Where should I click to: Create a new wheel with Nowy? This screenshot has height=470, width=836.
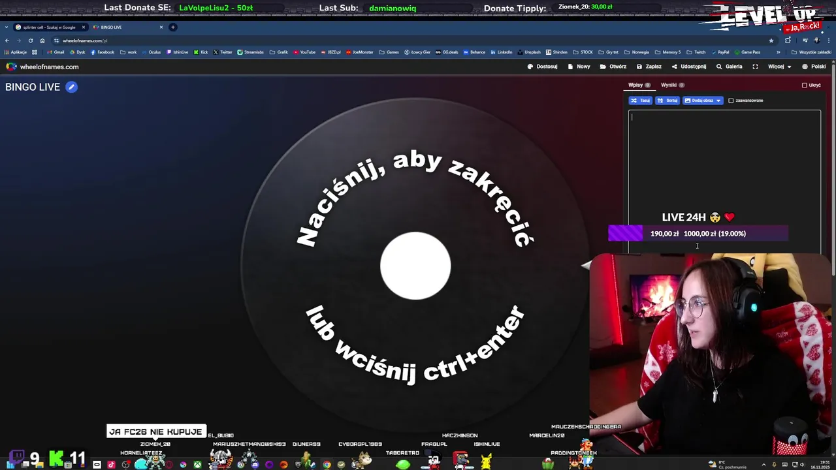tap(579, 67)
